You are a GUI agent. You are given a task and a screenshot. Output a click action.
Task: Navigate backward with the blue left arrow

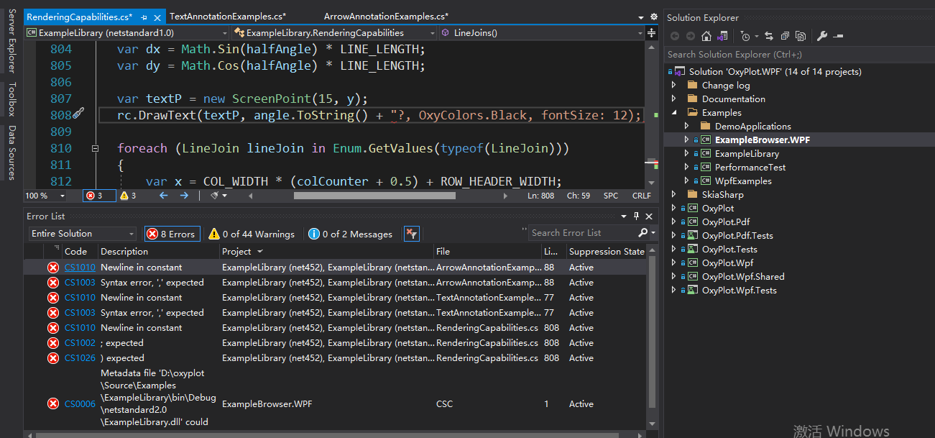point(163,195)
